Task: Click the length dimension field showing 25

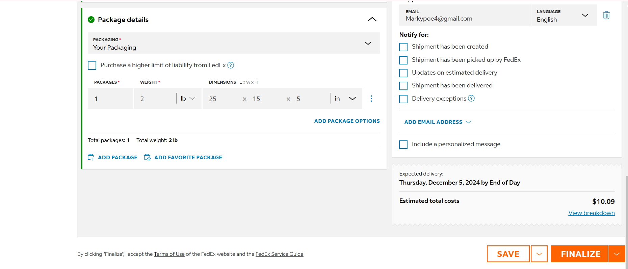Action: tap(223, 99)
